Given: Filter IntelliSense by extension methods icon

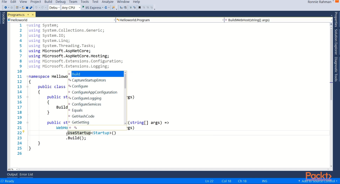Looking at the screenshot, I should 75,128.
